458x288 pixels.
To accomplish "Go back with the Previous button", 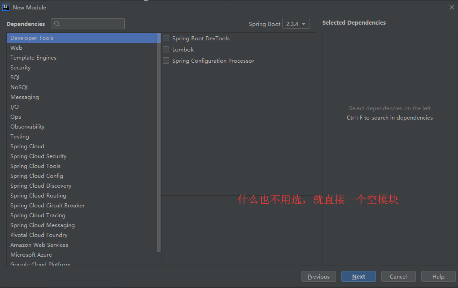I will (x=318, y=276).
